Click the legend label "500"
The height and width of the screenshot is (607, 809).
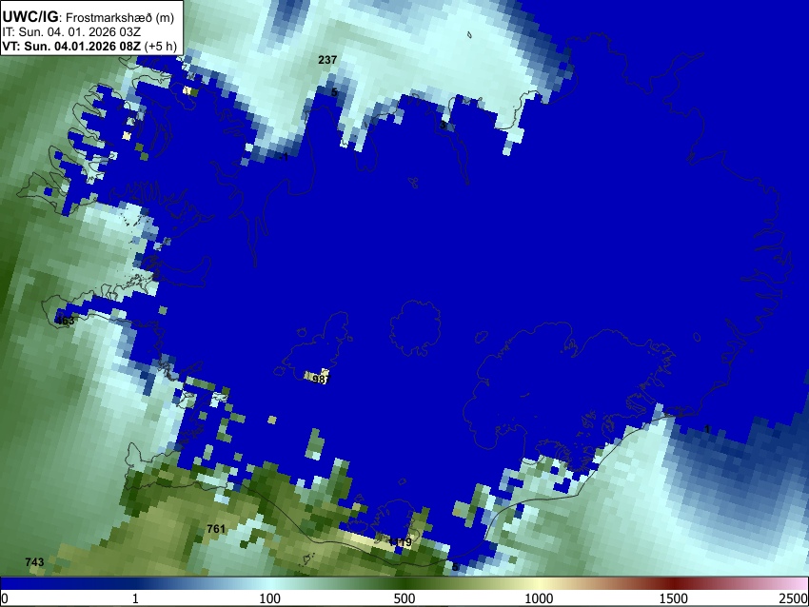[404, 598]
